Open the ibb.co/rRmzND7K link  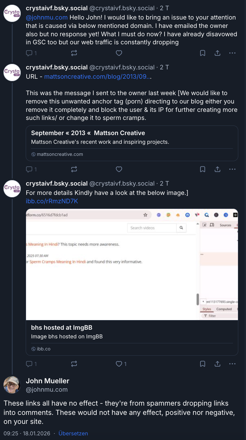pyautogui.click(x=52, y=201)
